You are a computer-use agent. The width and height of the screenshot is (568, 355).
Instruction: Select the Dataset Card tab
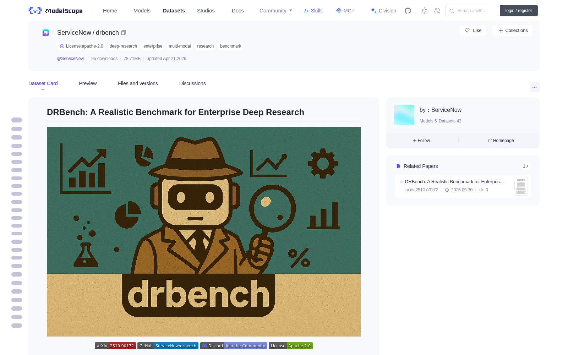click(x=43, y=83)
